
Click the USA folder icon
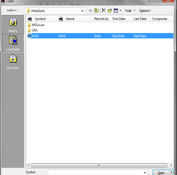29,30
